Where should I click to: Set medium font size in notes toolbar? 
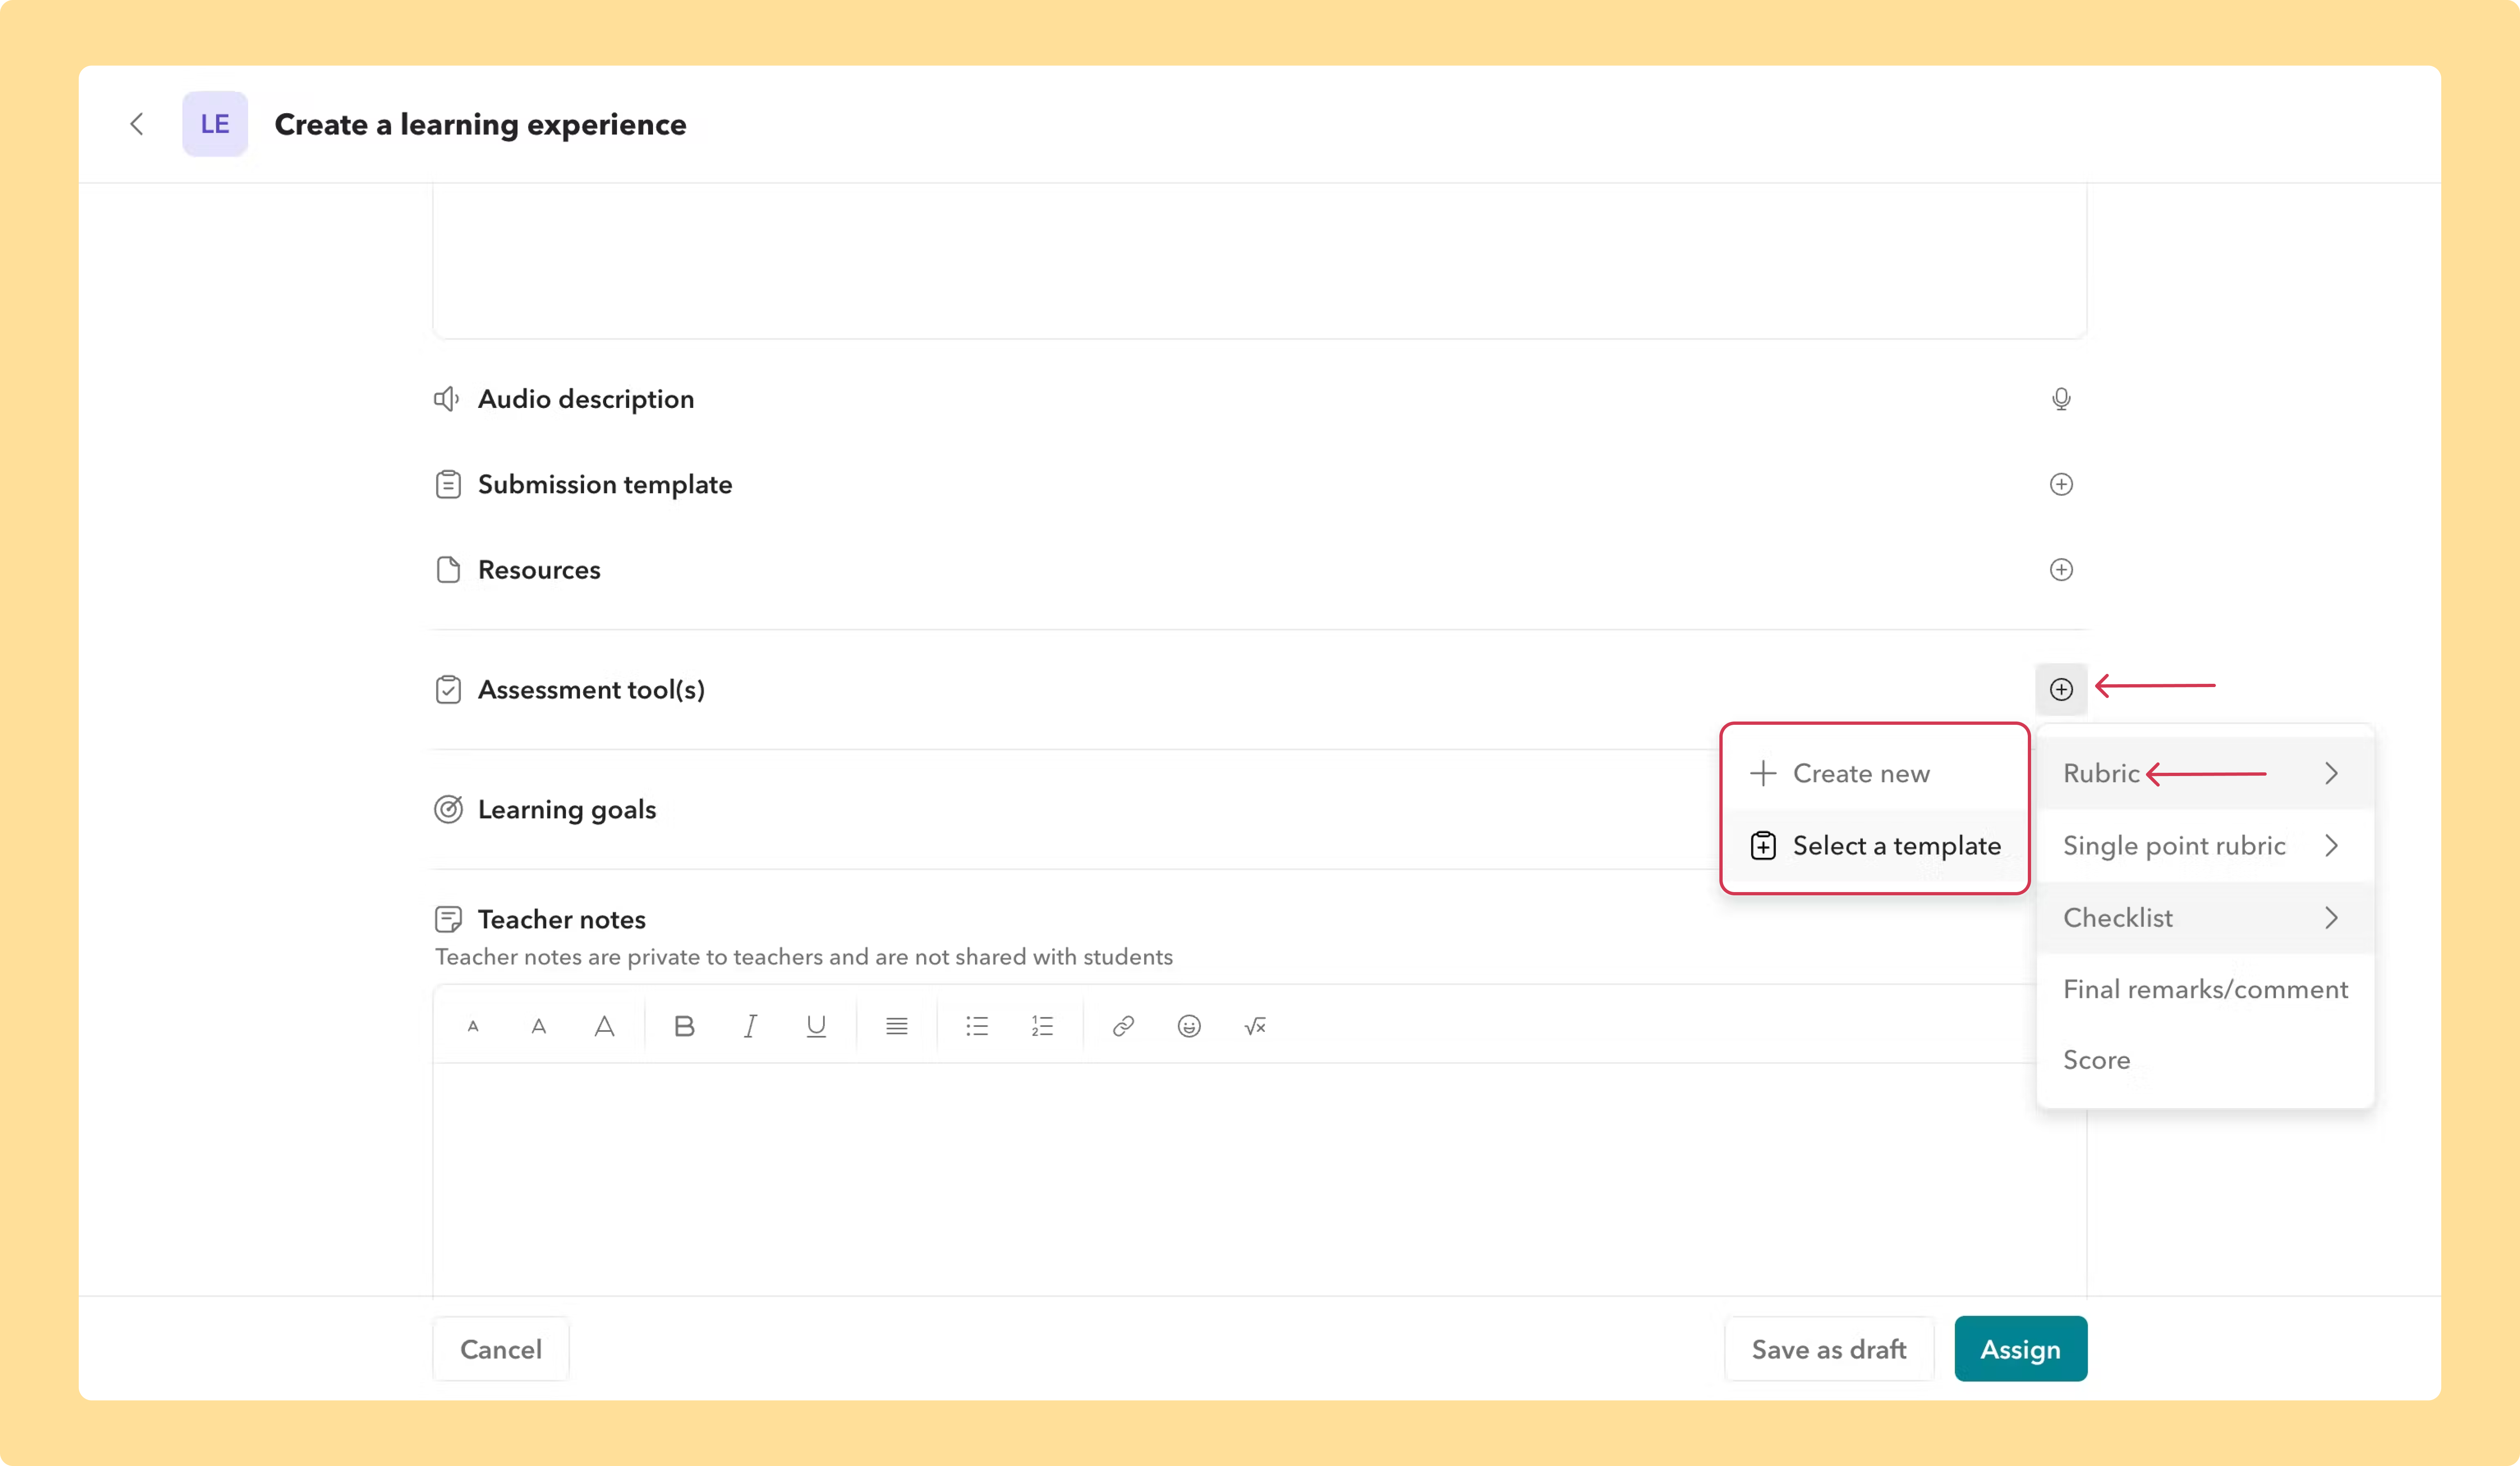[539, 1026]
